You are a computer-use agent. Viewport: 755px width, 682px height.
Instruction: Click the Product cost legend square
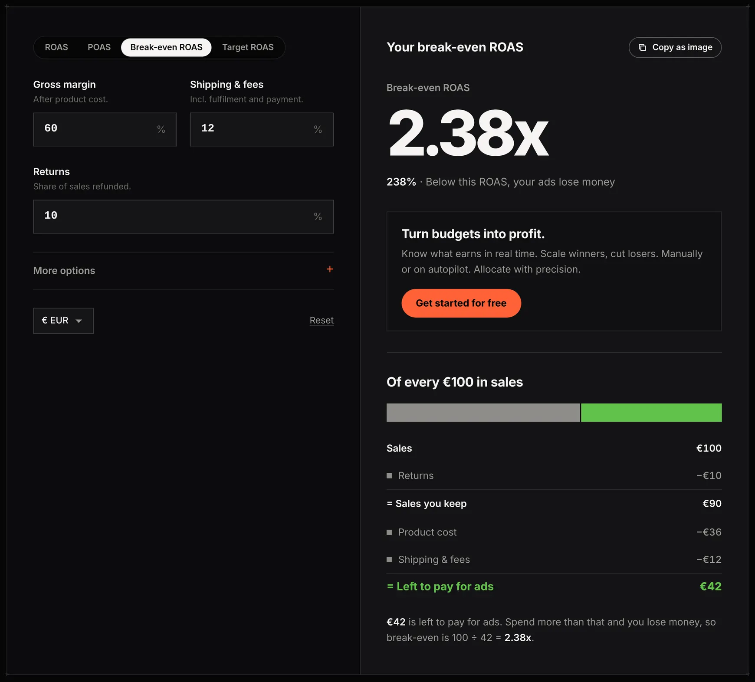[x=389, y=532]
